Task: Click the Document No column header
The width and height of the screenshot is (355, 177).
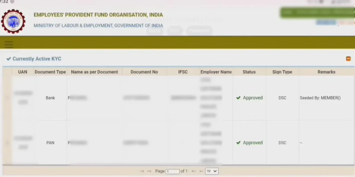Action: pyautogui.click(x=144, y=72)
